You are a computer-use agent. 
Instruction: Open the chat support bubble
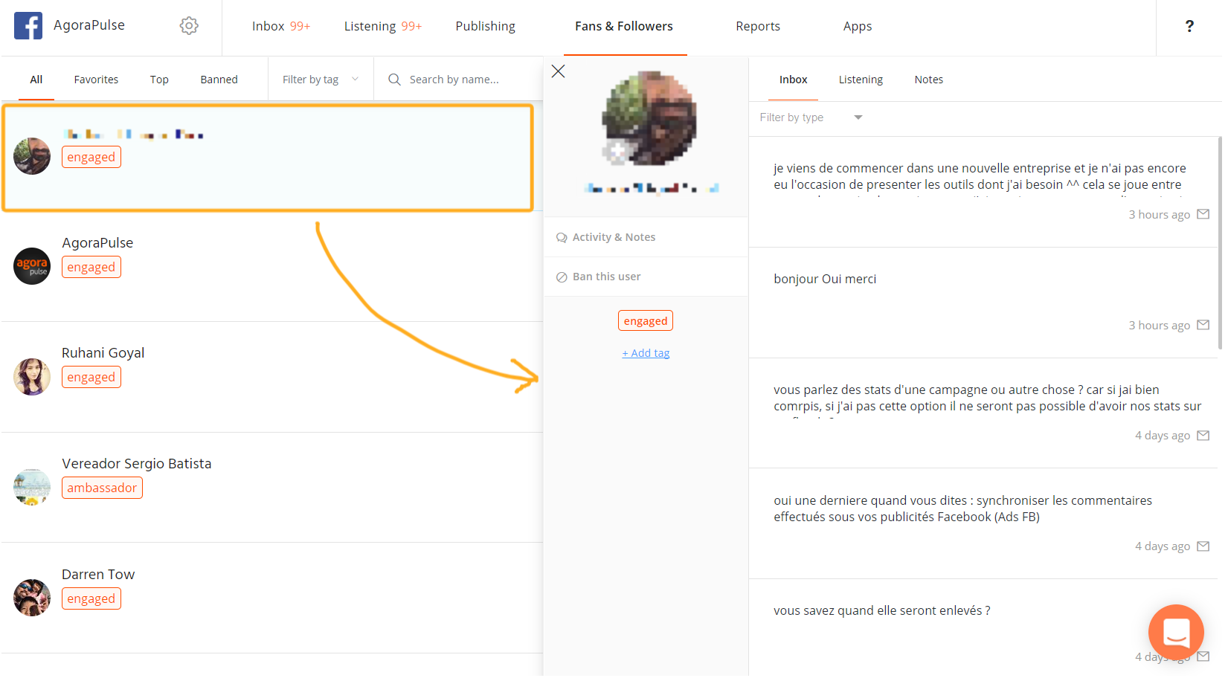1176,632
